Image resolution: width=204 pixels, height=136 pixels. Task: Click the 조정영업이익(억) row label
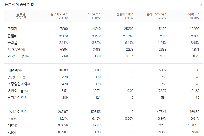coord(19,84)
